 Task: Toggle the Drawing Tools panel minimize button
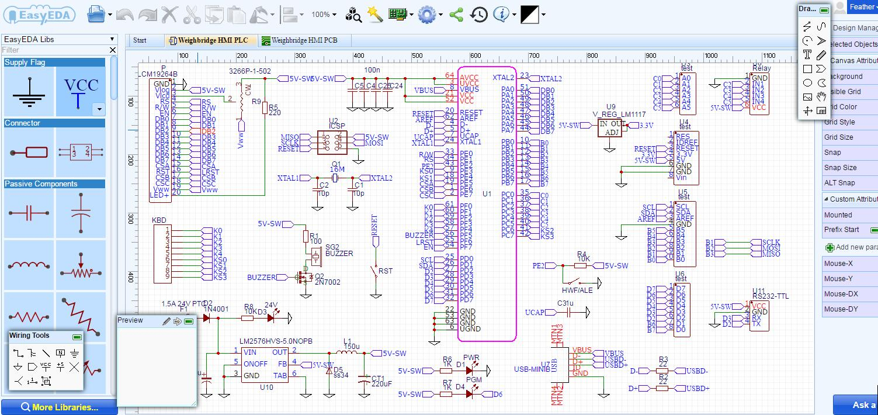pos(824,10)
